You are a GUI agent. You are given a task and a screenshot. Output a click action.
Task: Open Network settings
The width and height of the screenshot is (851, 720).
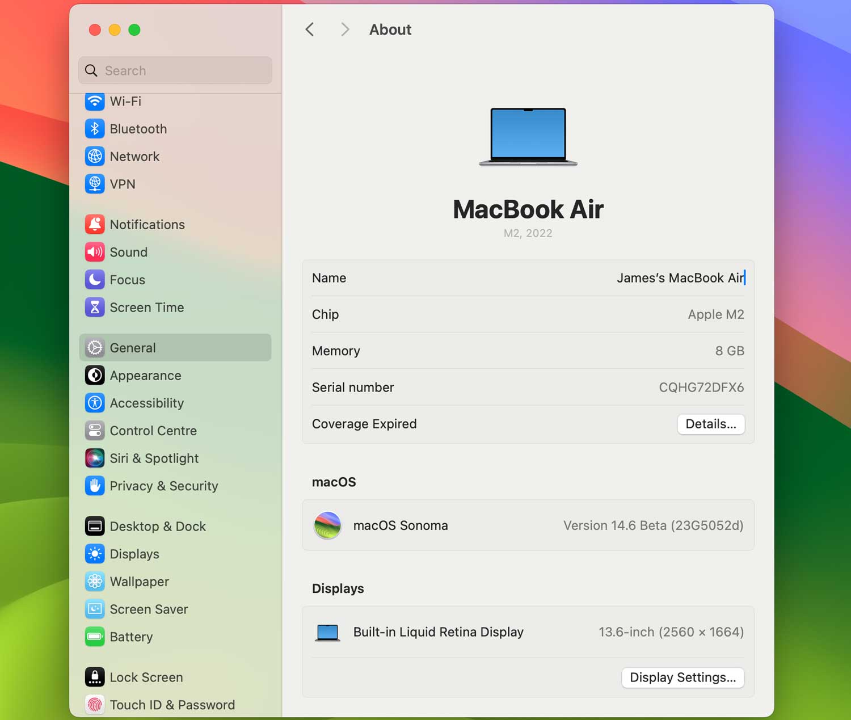click(x=134, y=157)
